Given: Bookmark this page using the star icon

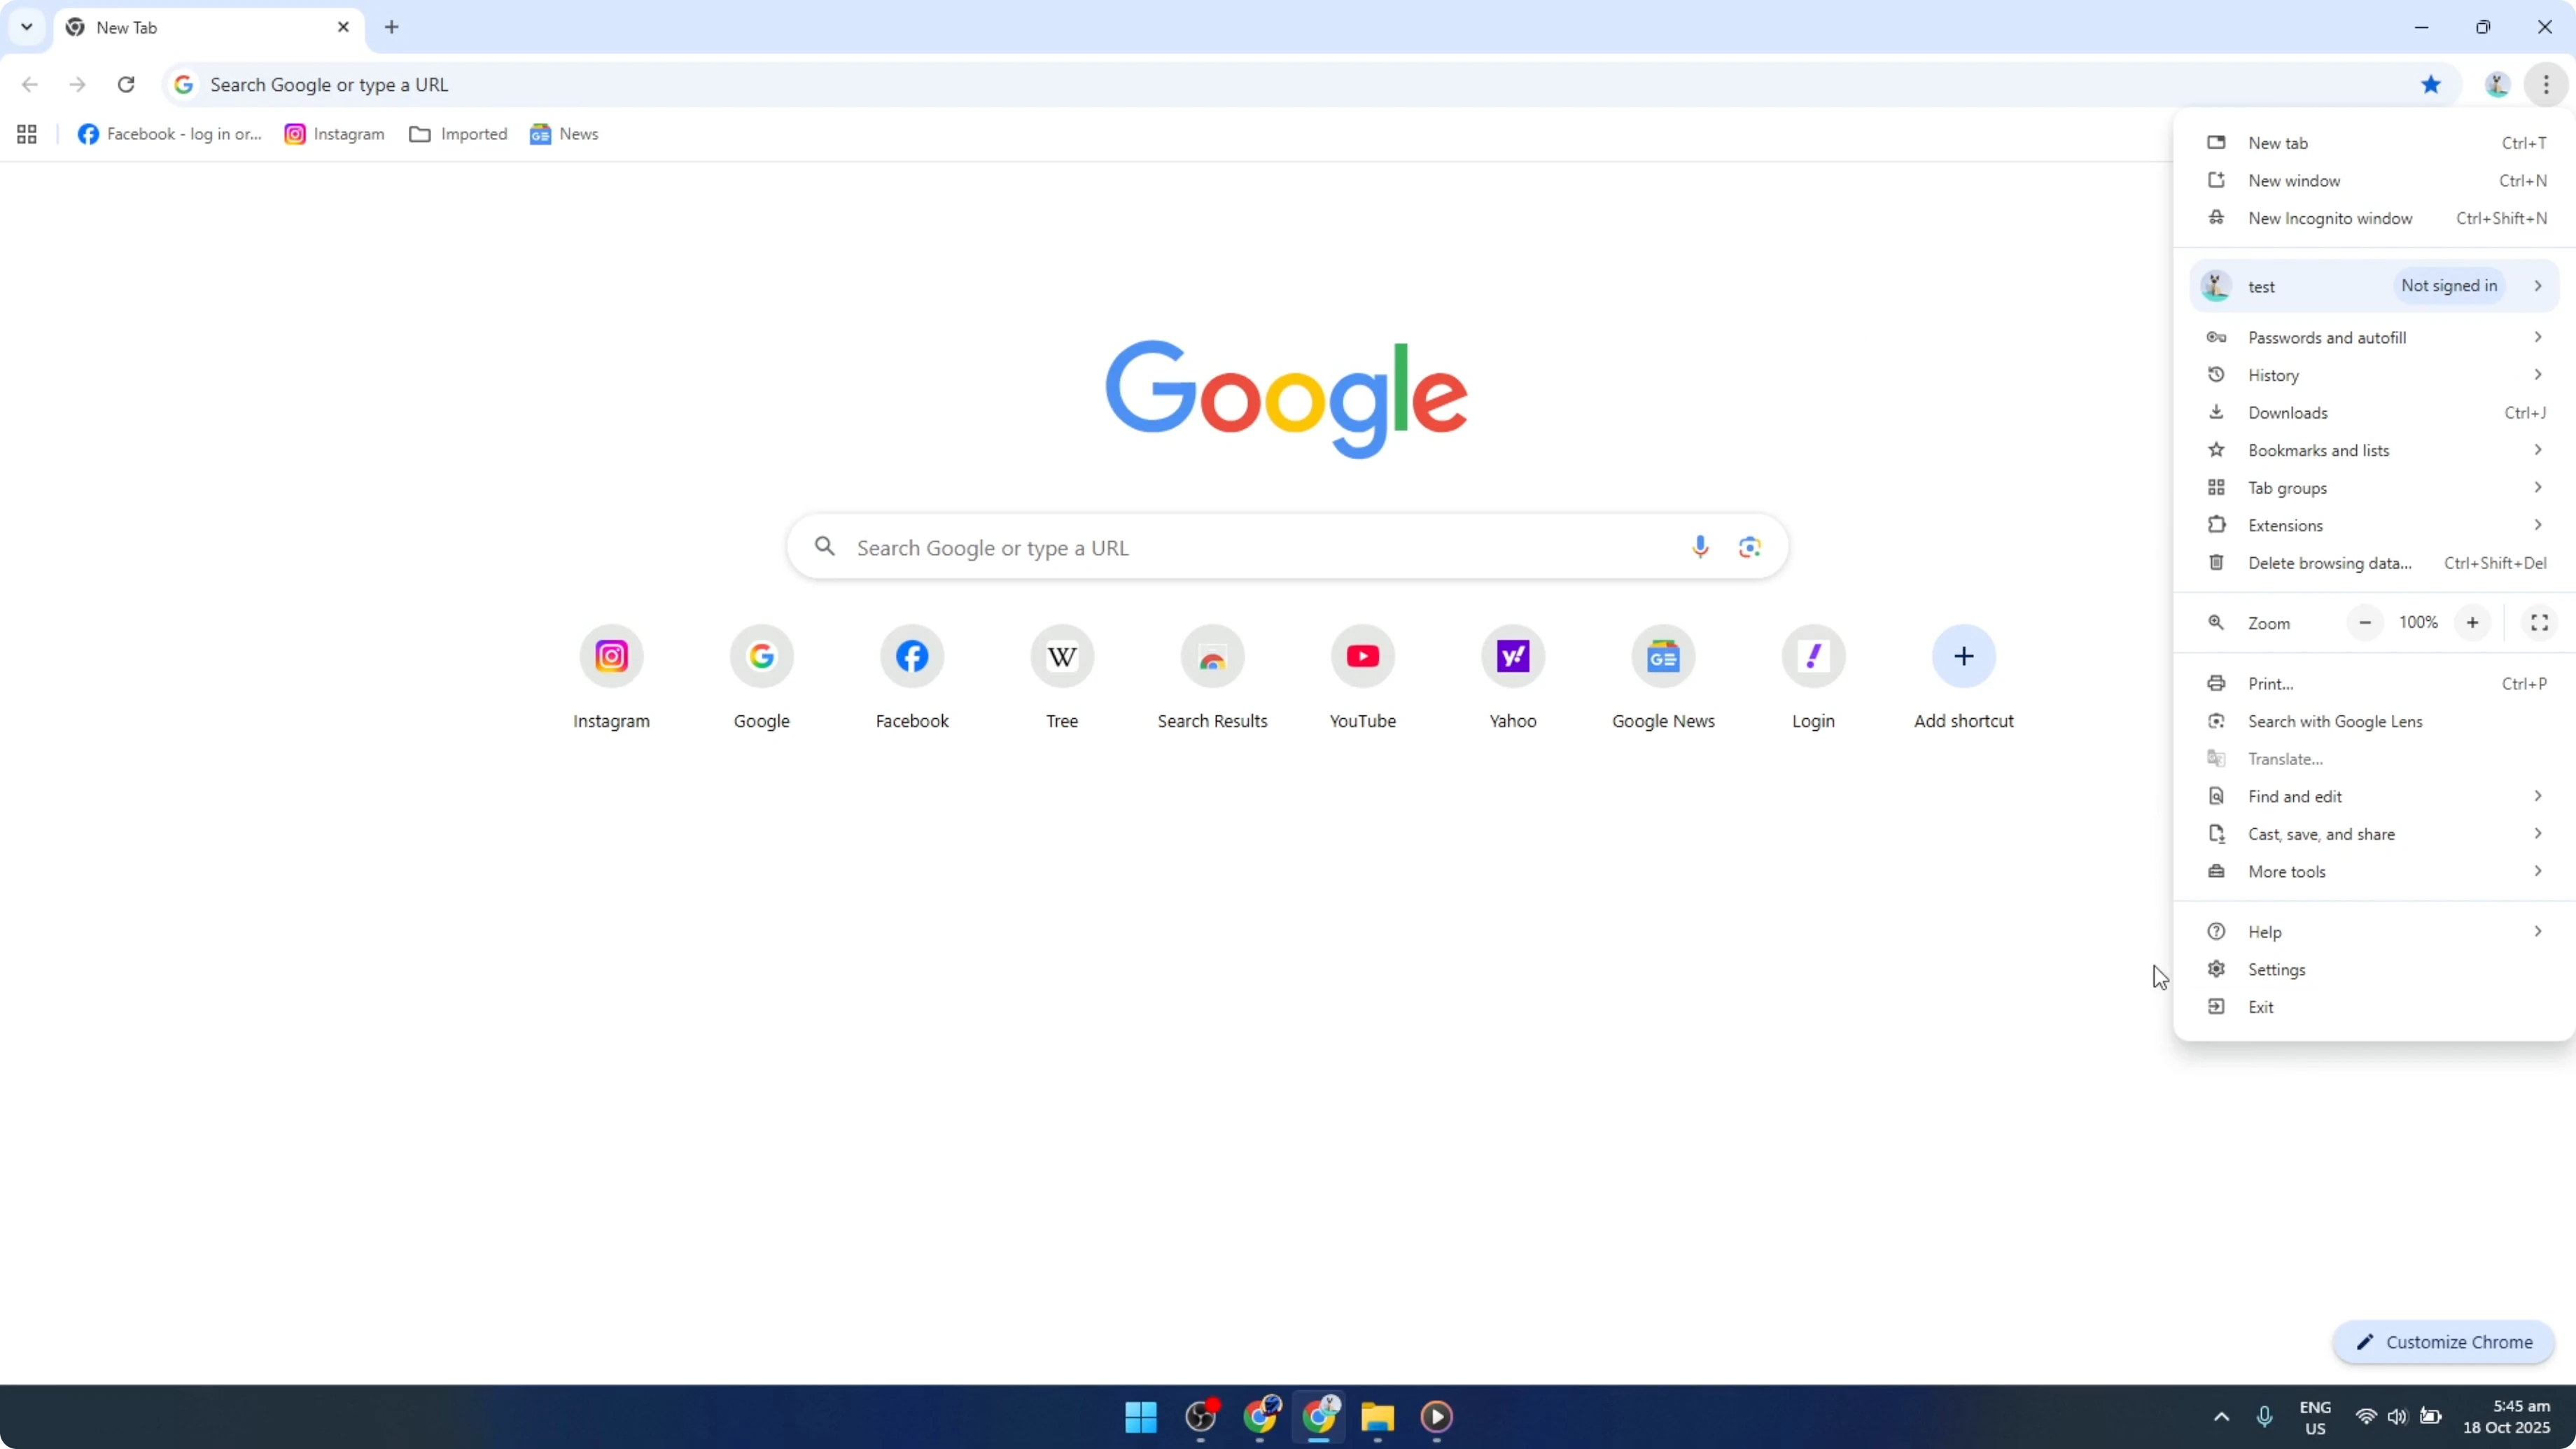Looking at the screenshot, I should (x=2432, y=84).
